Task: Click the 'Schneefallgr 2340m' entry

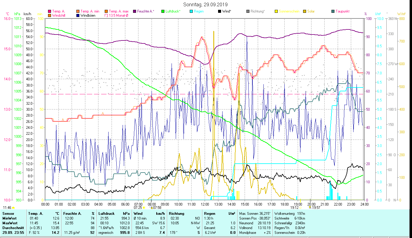Action: (289, 223)
